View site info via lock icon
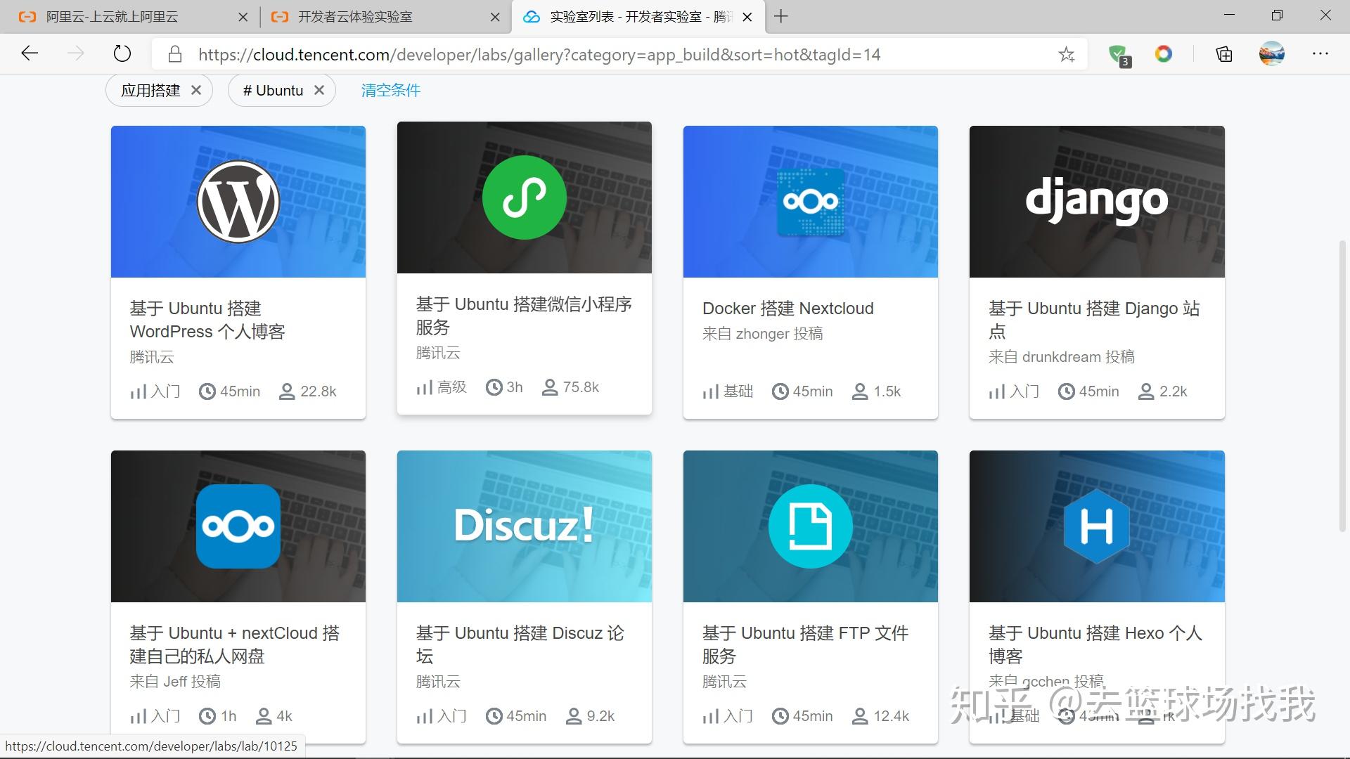This screenshot has width=1350, height=759. (175, 55)
